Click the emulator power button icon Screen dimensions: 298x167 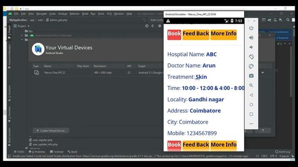coord(251,28)
